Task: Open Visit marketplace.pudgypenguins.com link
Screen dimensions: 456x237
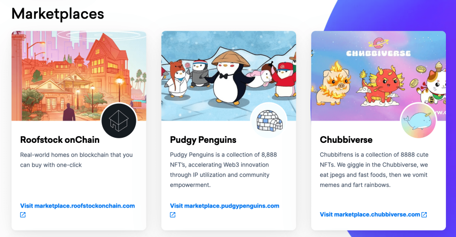Action: point(224,206)
